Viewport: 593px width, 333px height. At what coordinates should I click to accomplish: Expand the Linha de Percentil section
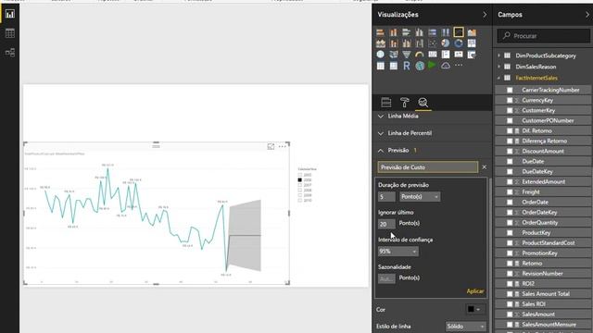381,133
